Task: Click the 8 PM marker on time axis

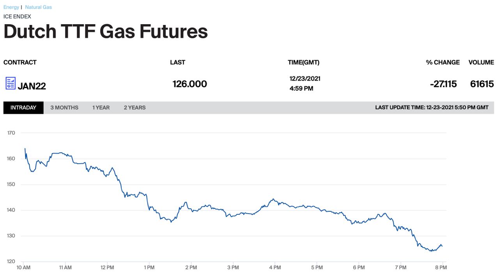Action: click(x=441, y=267)
